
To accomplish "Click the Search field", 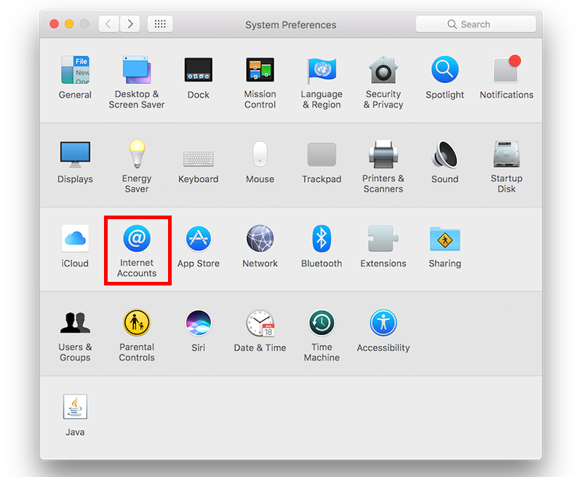I will coord(476,25).
